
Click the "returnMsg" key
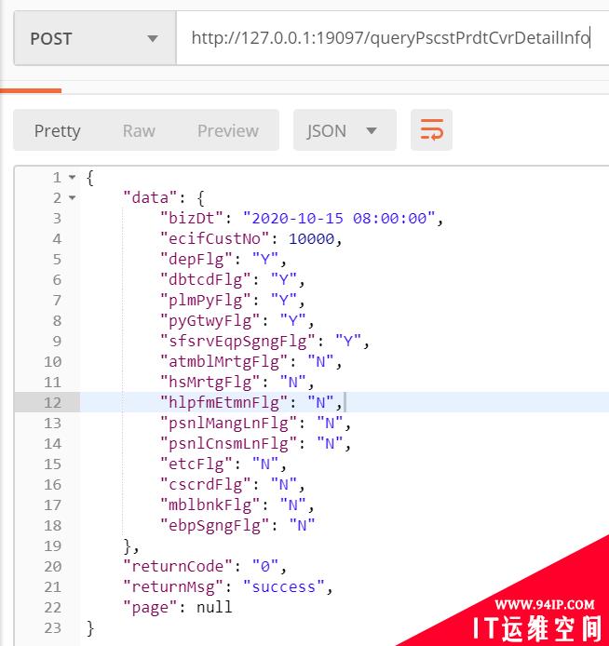pos(173,587)
